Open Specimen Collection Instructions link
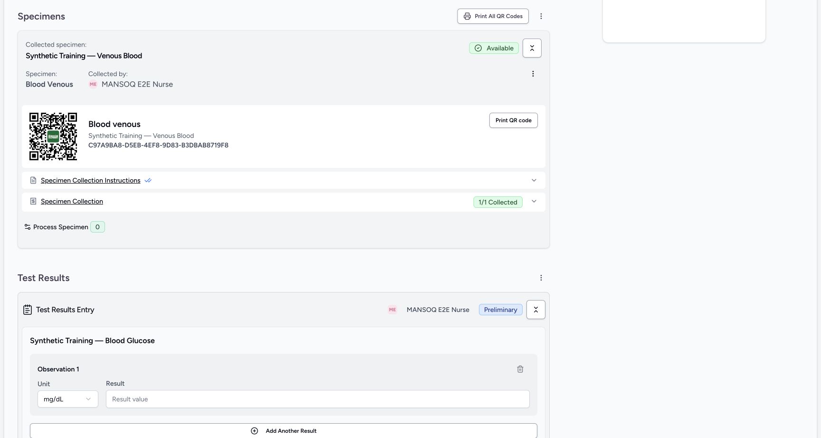The width and height of the screenshot is (821, 438). coord(91,180)
